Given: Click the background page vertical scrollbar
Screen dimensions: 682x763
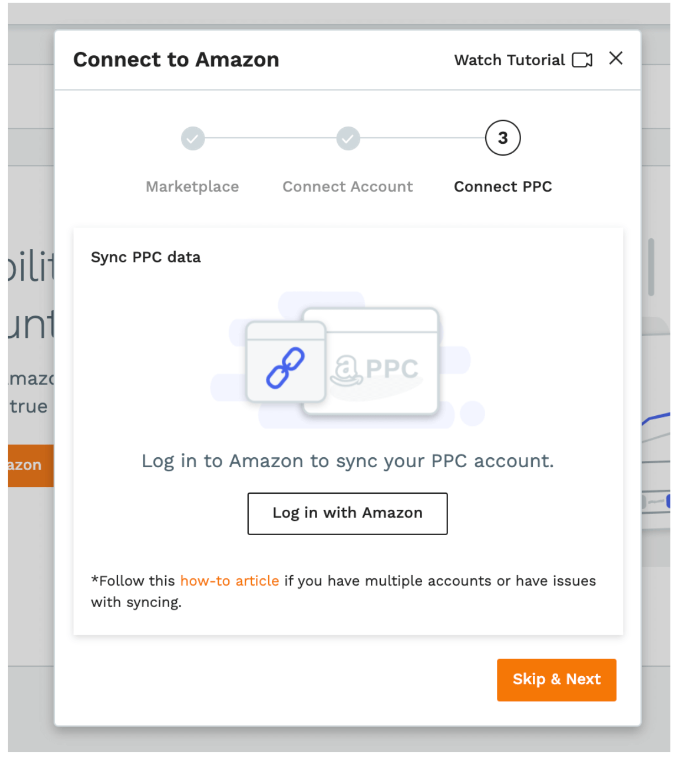Looking at the screenshot, I should pyautogui.click(x=651, y=268).
